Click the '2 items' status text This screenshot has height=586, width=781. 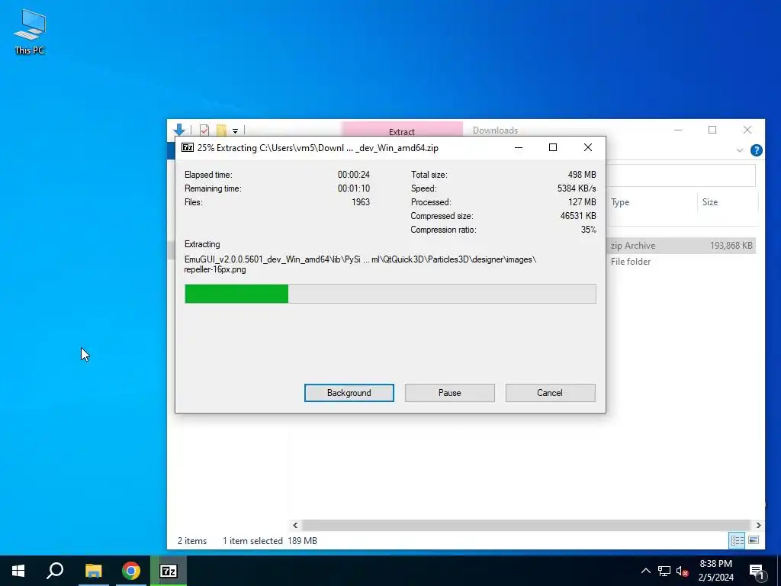point(192,541)
